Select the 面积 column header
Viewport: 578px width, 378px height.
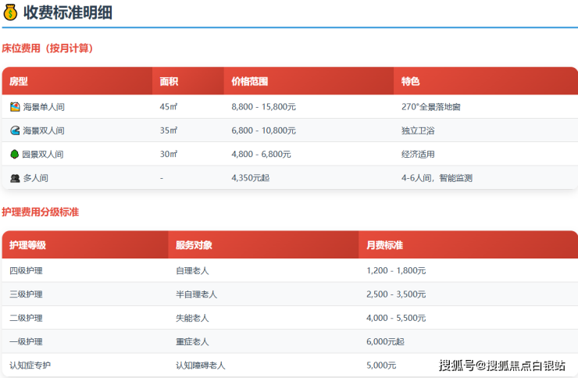169,81
